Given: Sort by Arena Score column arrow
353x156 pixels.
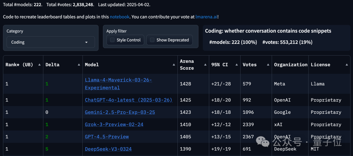Looking at the screenshot, I should point(205,65).
